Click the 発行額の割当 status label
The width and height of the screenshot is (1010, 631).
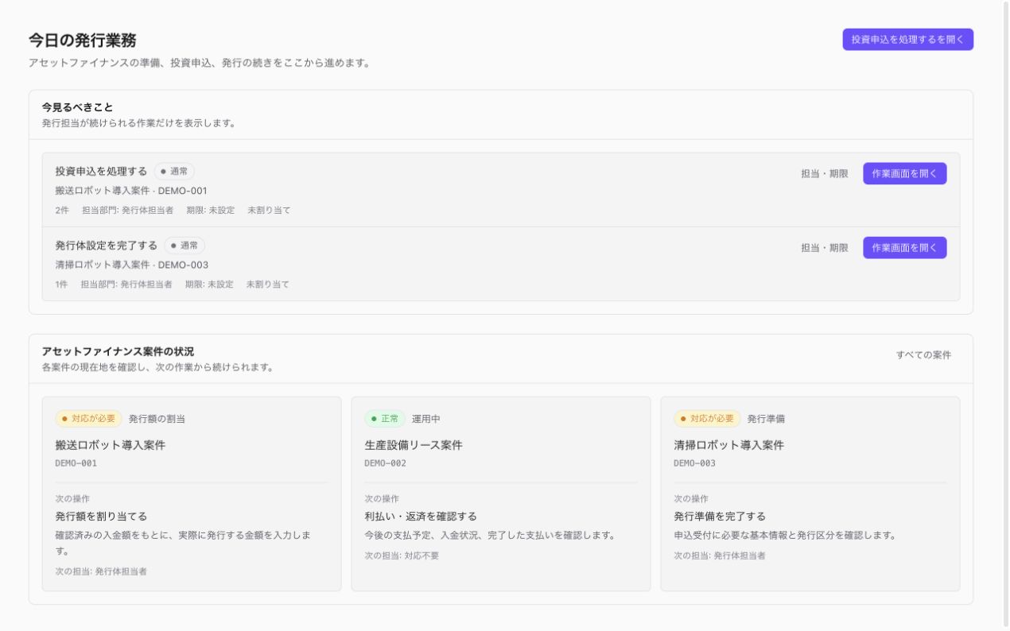coord(157,419)
